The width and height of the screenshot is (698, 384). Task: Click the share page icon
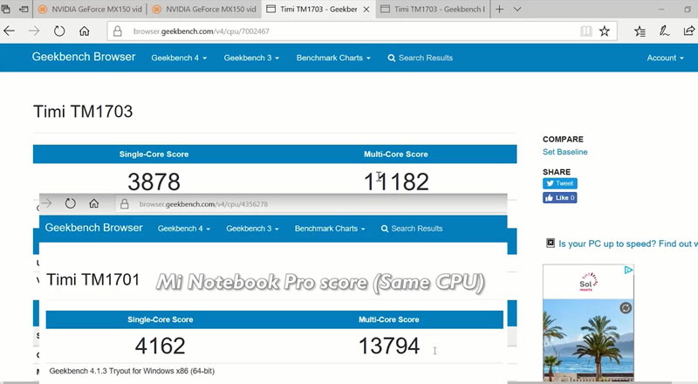pos(688,31)
